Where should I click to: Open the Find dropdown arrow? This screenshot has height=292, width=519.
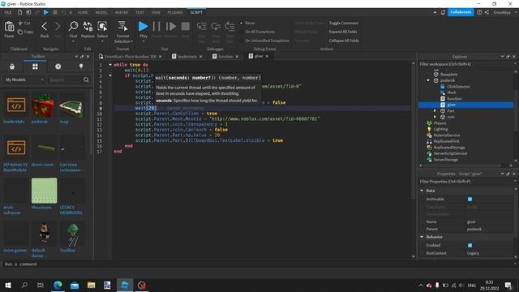(73, 41)
